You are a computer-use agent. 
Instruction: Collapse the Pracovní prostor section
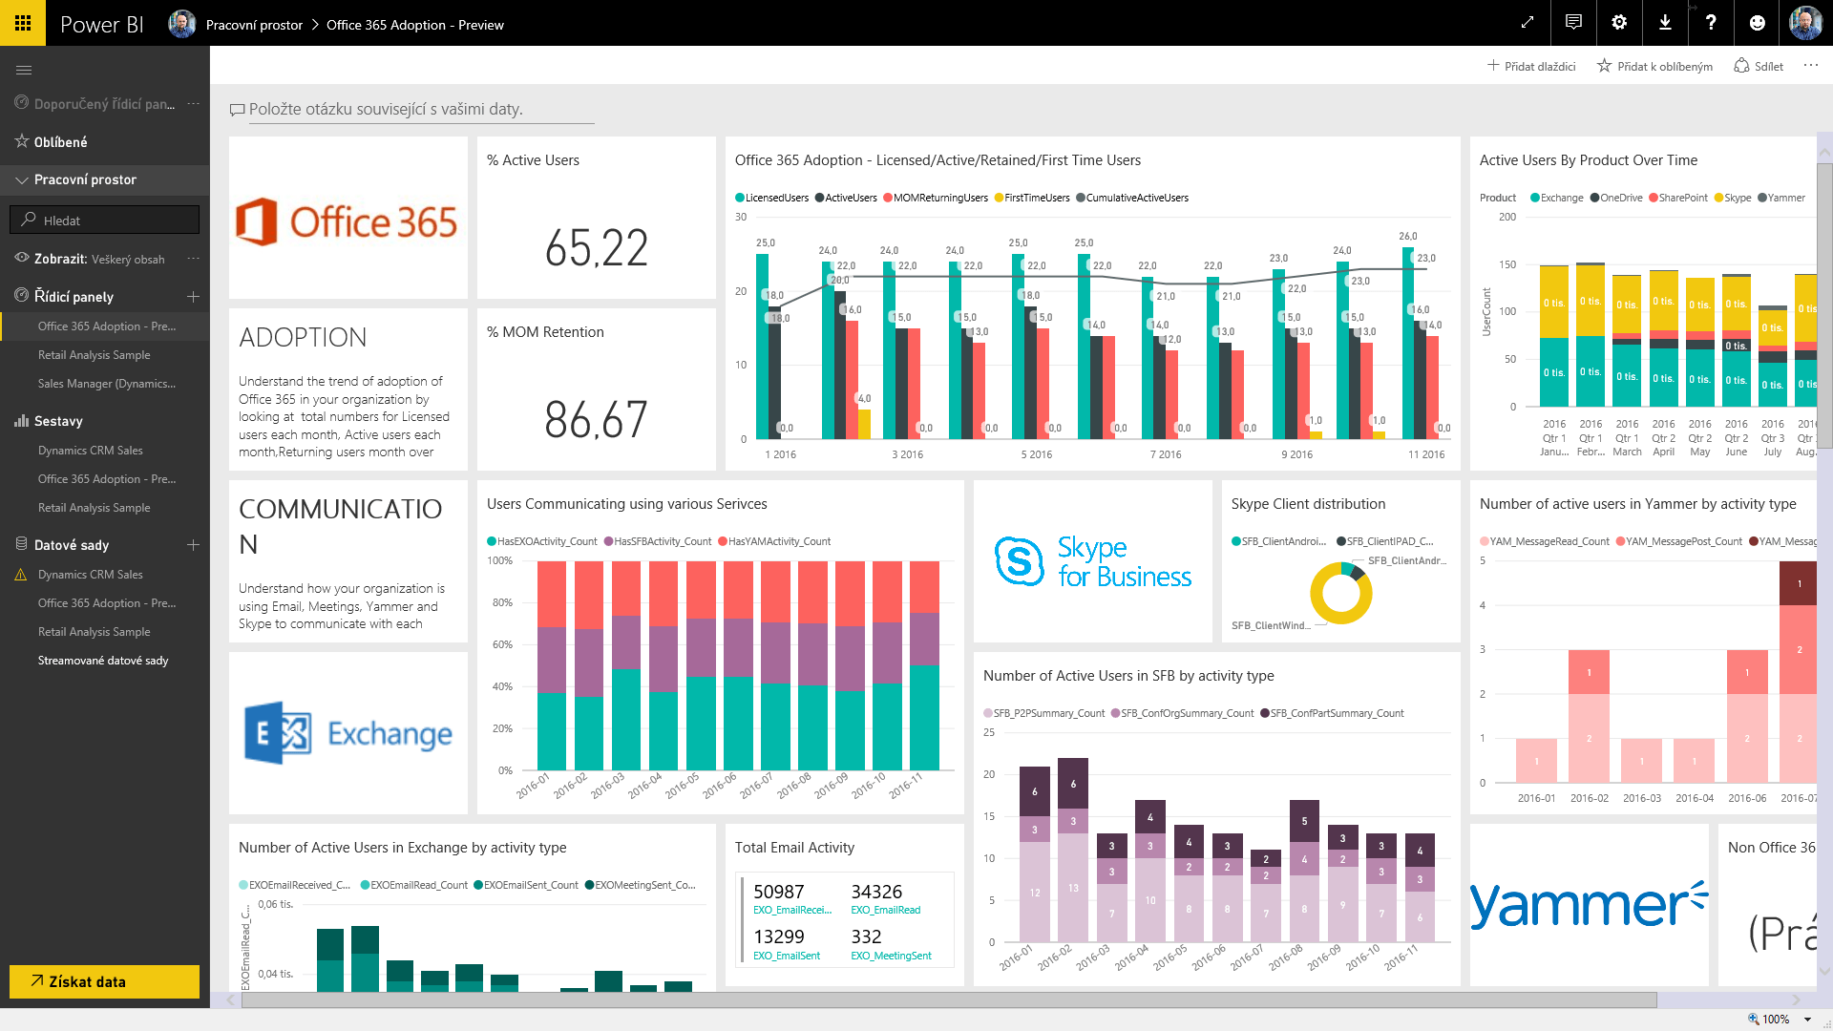tap(22, 179)
